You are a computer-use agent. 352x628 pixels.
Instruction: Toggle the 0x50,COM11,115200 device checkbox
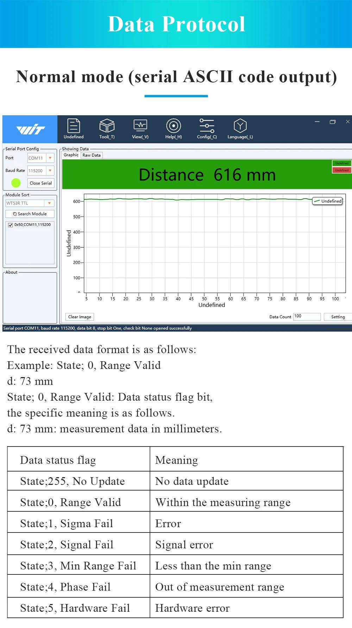click(x=11, y=225)
